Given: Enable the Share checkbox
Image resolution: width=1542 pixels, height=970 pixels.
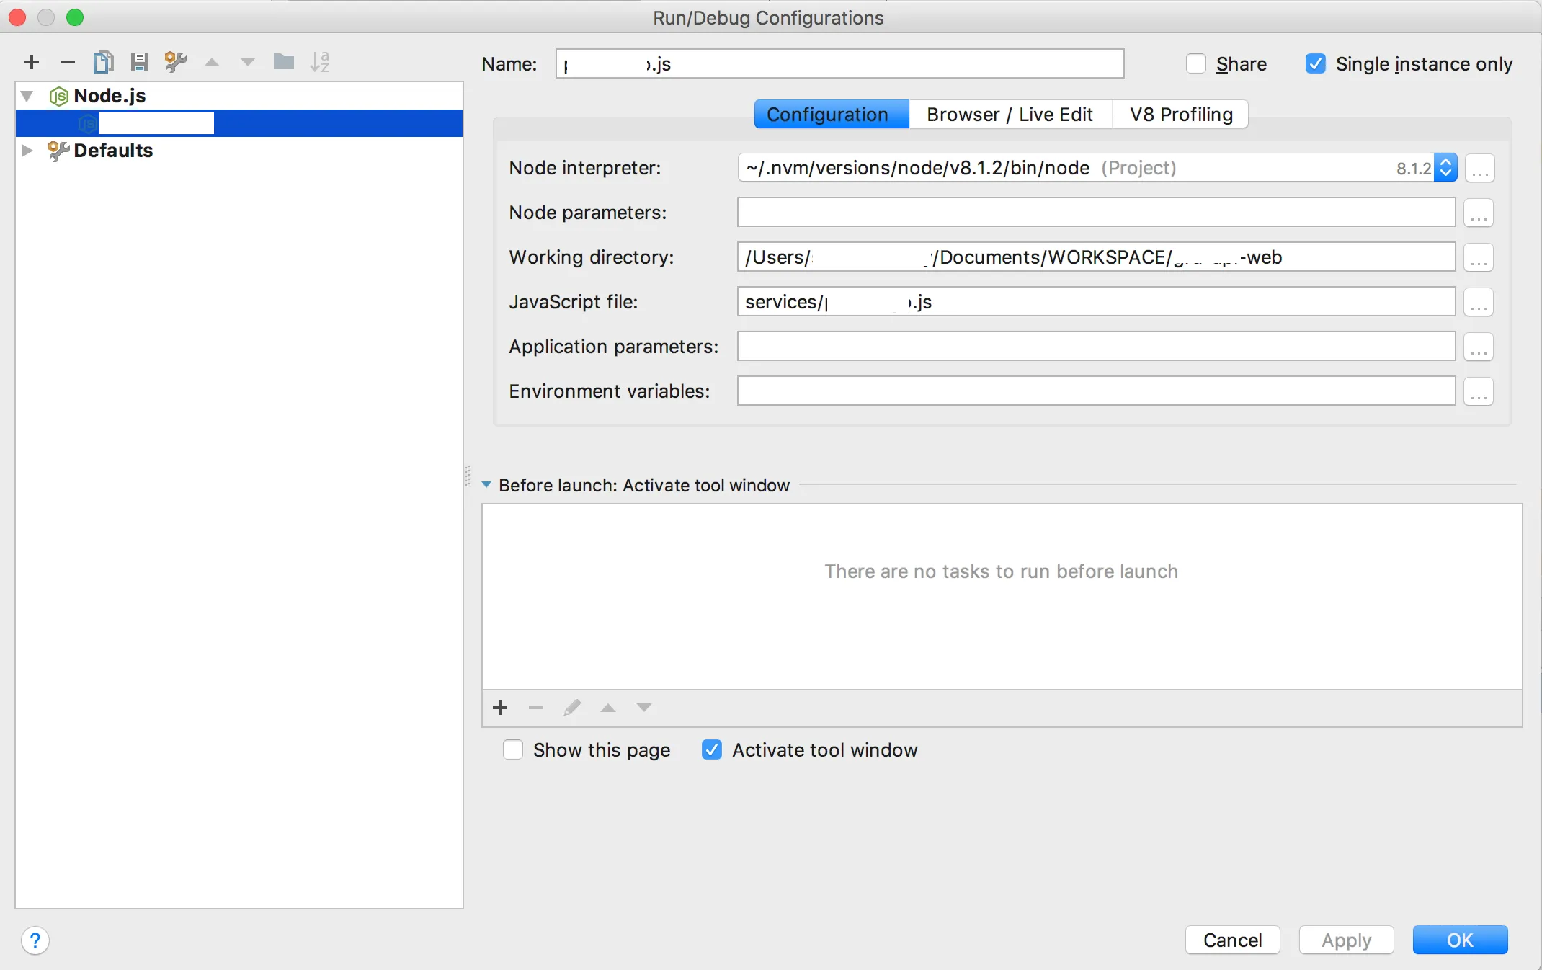Looking at the screenshot, I should (x=1196, y=64).
